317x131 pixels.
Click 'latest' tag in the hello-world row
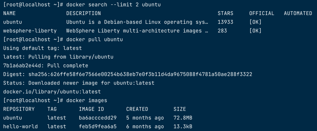[x=57, y=127]
